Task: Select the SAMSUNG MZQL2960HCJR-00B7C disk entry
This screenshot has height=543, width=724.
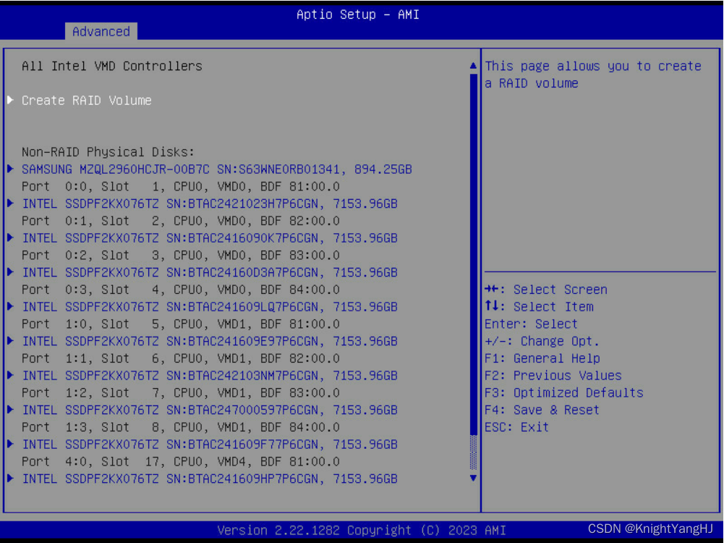Action: pyautogui.click(x=216, y=169)
